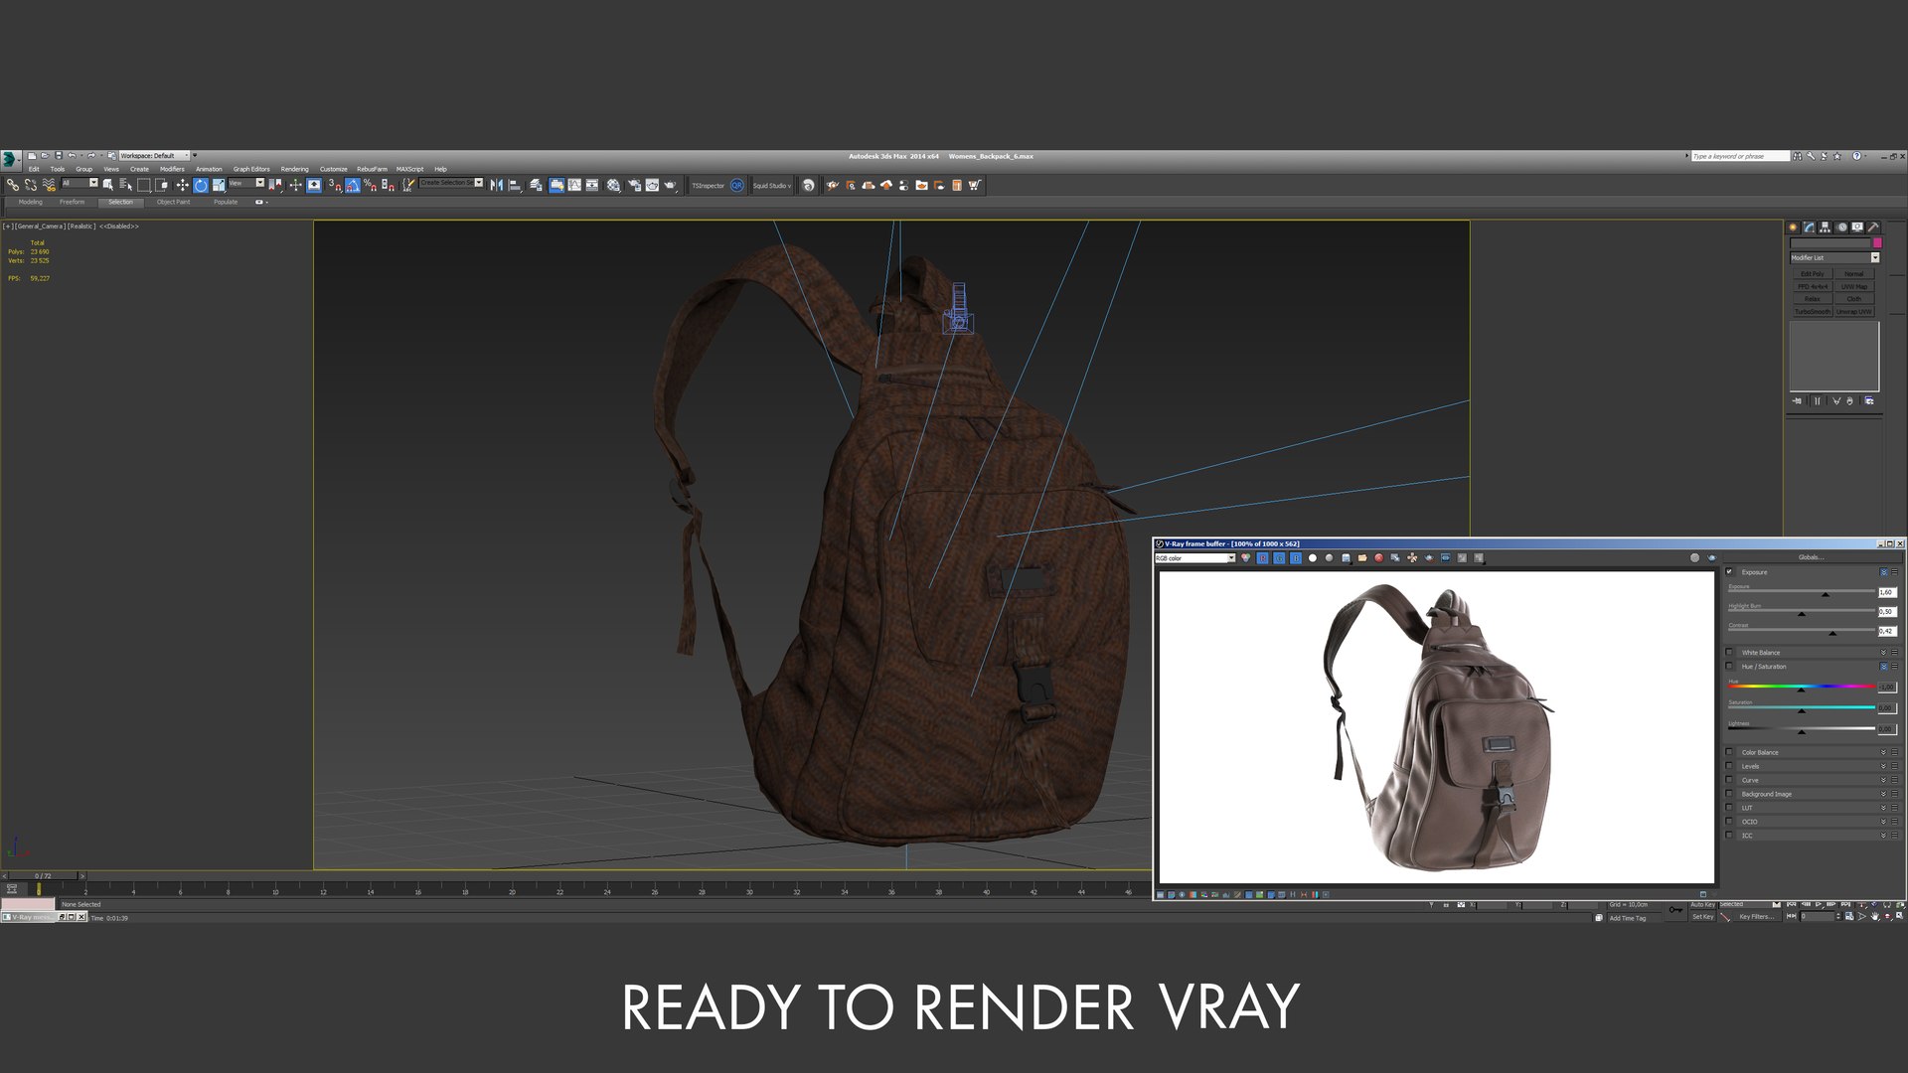Open the Modifiers menu

[x=172, y=169]
